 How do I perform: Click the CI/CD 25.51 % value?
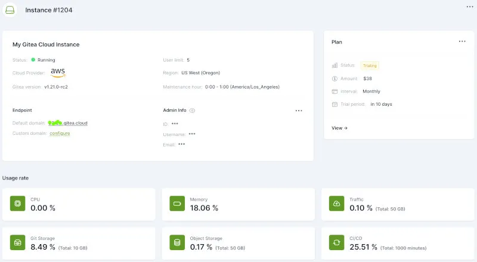(x=363, y=247)
